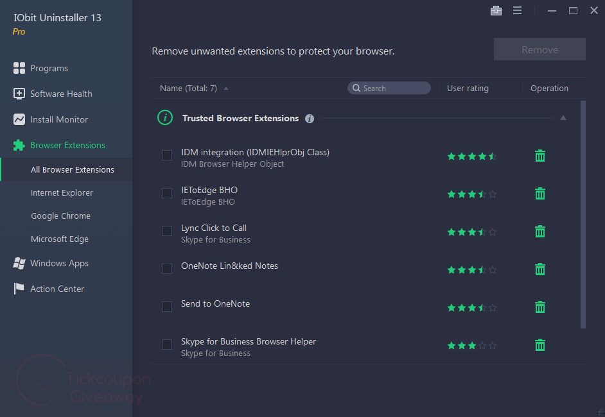The height and width of the screenshot is (417, 605).
Task: Click the IEToEdge BHO name
Action: pos(209,190)
